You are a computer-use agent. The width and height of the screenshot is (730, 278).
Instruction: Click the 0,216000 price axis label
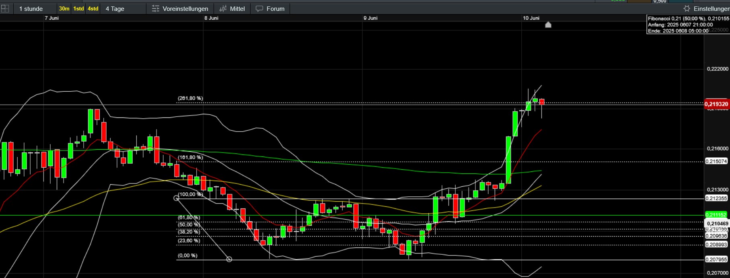click(717, 148)
